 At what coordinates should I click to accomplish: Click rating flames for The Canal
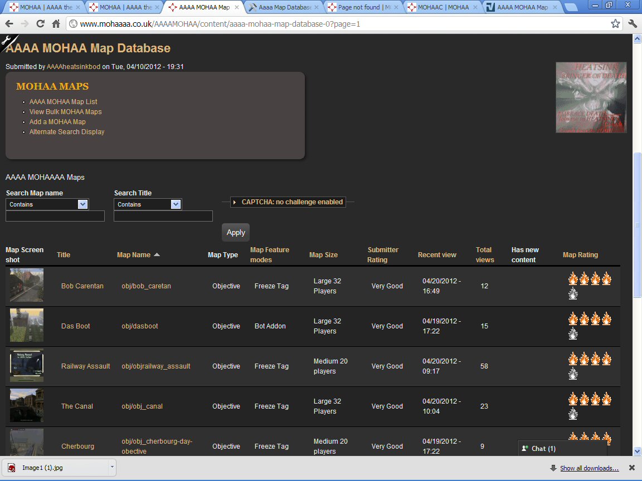point(590,406)
